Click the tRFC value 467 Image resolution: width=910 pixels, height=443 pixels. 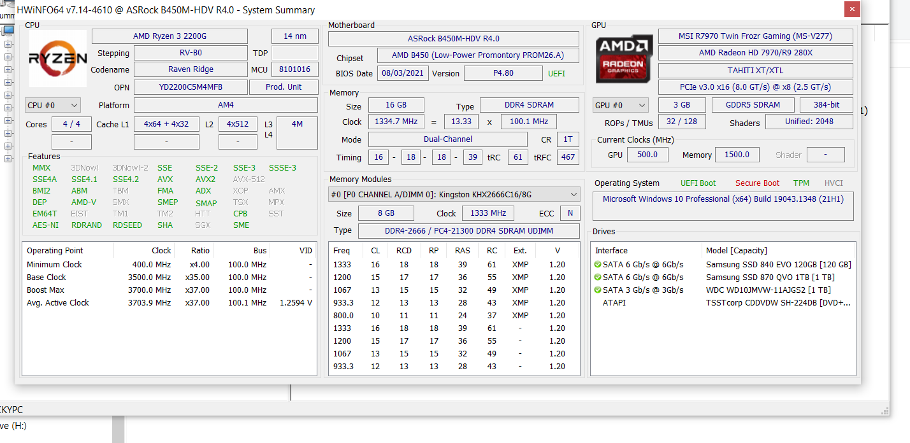click(568, 157)
